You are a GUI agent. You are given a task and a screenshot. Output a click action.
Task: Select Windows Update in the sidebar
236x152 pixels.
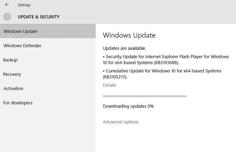point(21,31)
